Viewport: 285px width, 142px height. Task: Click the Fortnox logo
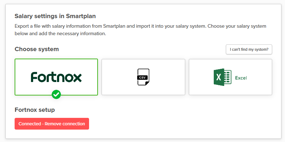point(56,77)
